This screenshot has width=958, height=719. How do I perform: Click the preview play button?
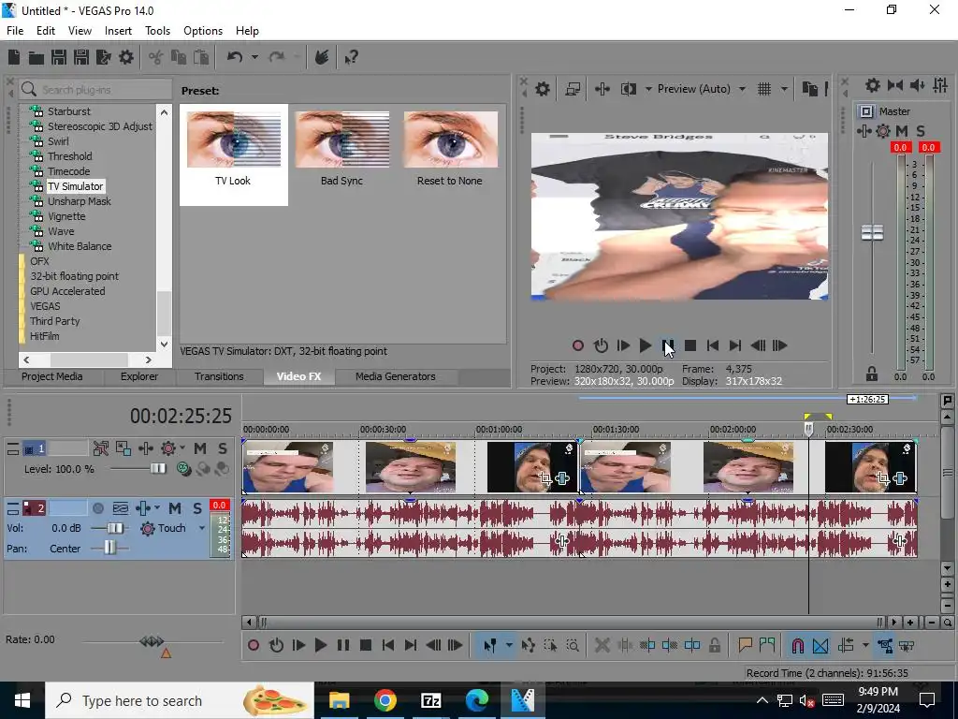[646, 345]
